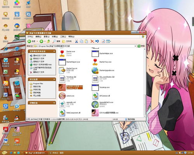Screen dimensions: 194x155
Task: Click the blue Undo arrow icon
Action: [97, 41]
